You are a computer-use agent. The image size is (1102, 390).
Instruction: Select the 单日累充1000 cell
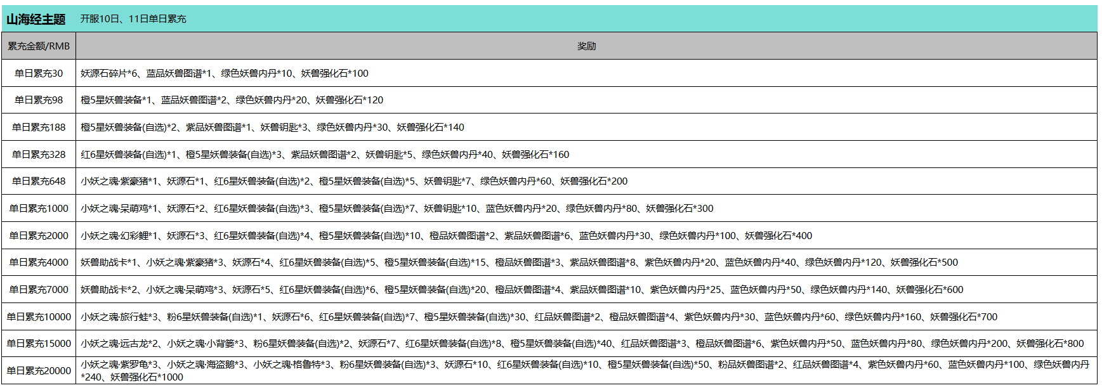point(39,209)
